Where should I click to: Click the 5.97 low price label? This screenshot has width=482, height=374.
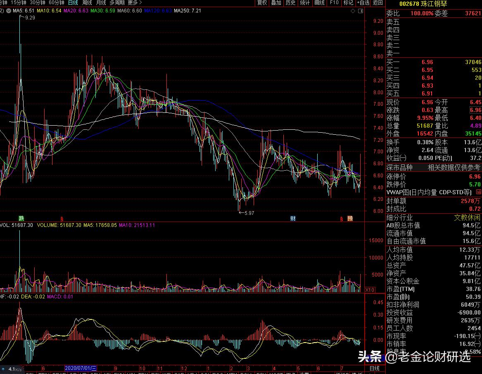click(249, 213)
